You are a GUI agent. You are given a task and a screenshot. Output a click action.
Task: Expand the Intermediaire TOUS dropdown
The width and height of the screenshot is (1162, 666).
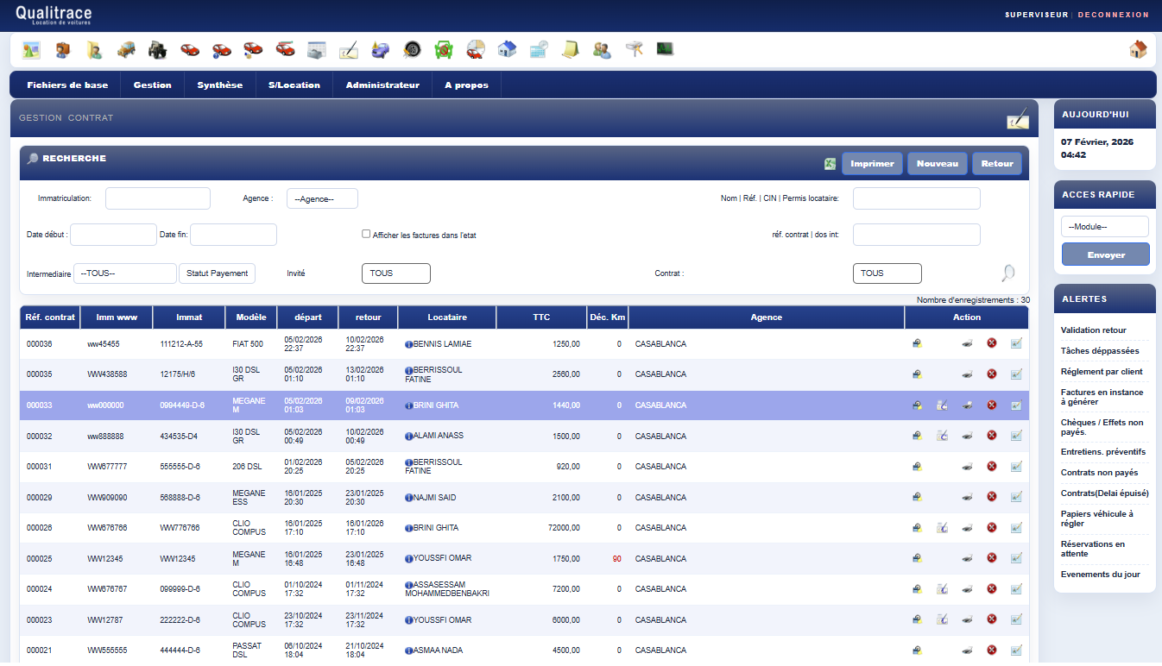pyautogui.click(x=125, y=273)
